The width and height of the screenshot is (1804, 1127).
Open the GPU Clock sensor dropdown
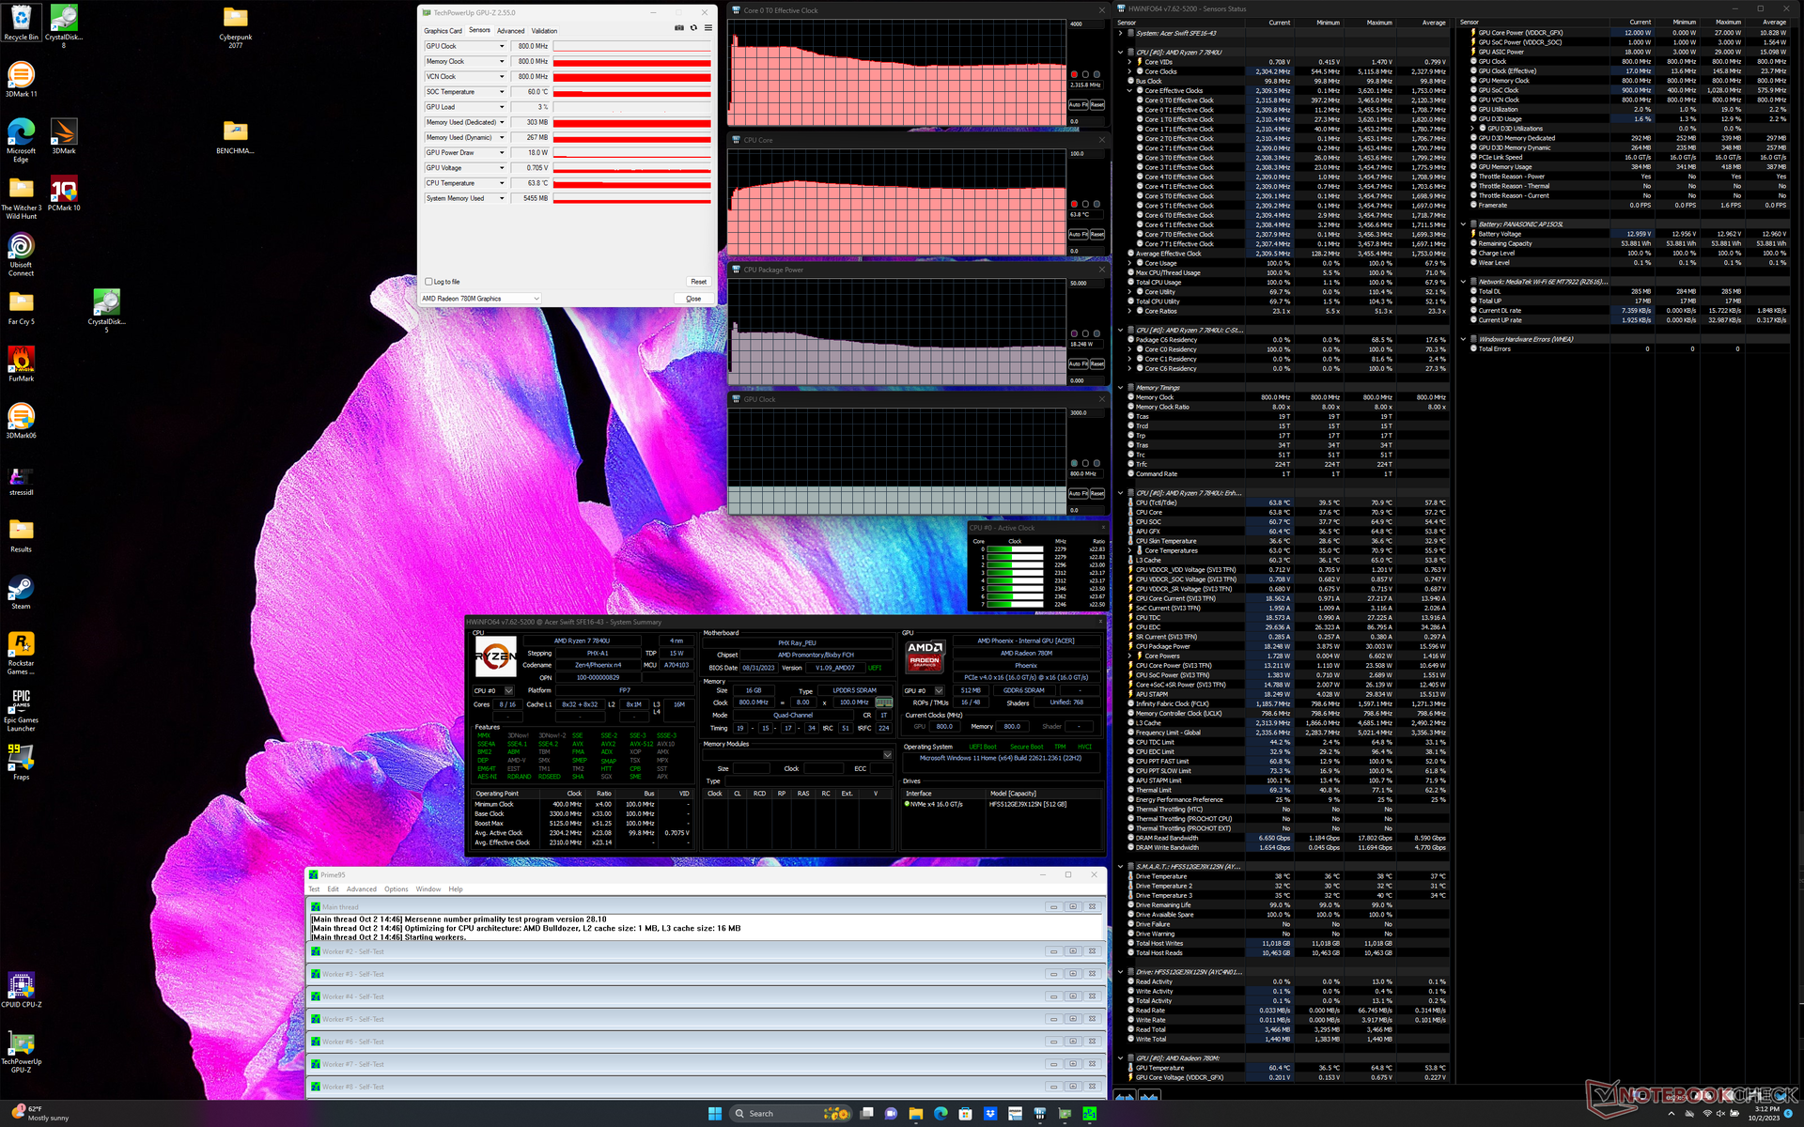[502, 46]
